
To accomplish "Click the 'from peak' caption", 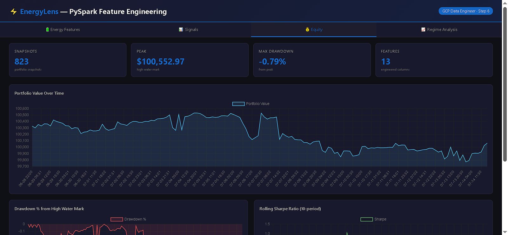I will point(266,69).
